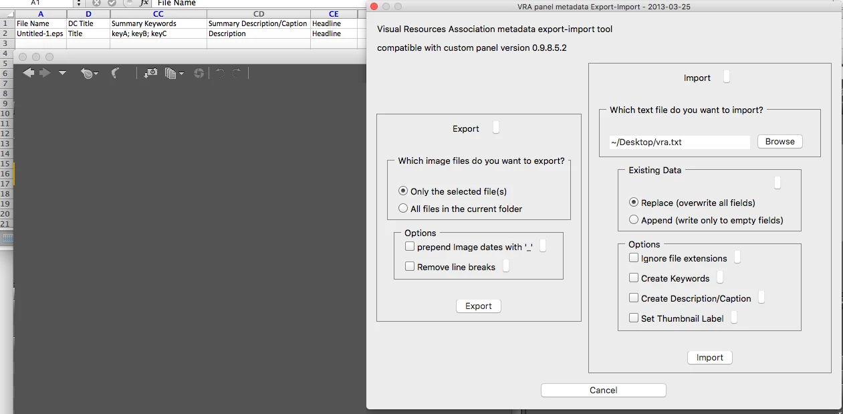Enable 'Create Description/Caption' checkbox
This screenshot has height=414, width=843.
point(634,298)
